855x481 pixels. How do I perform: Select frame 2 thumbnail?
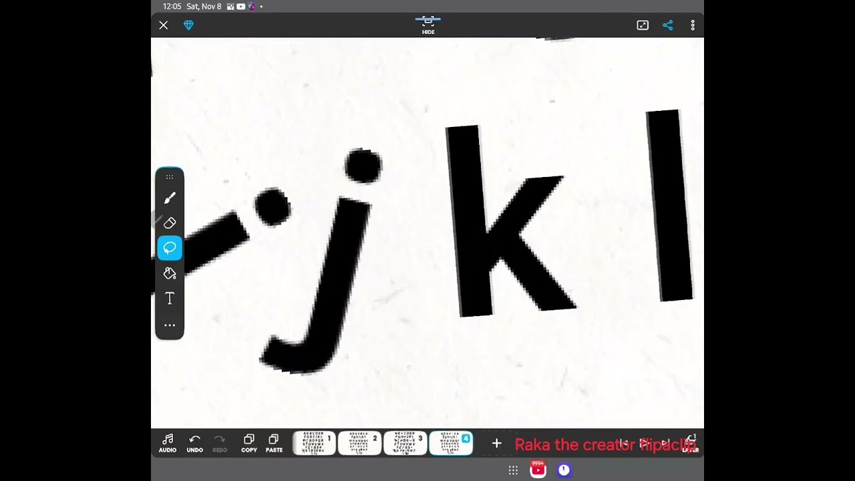(359, 443)
